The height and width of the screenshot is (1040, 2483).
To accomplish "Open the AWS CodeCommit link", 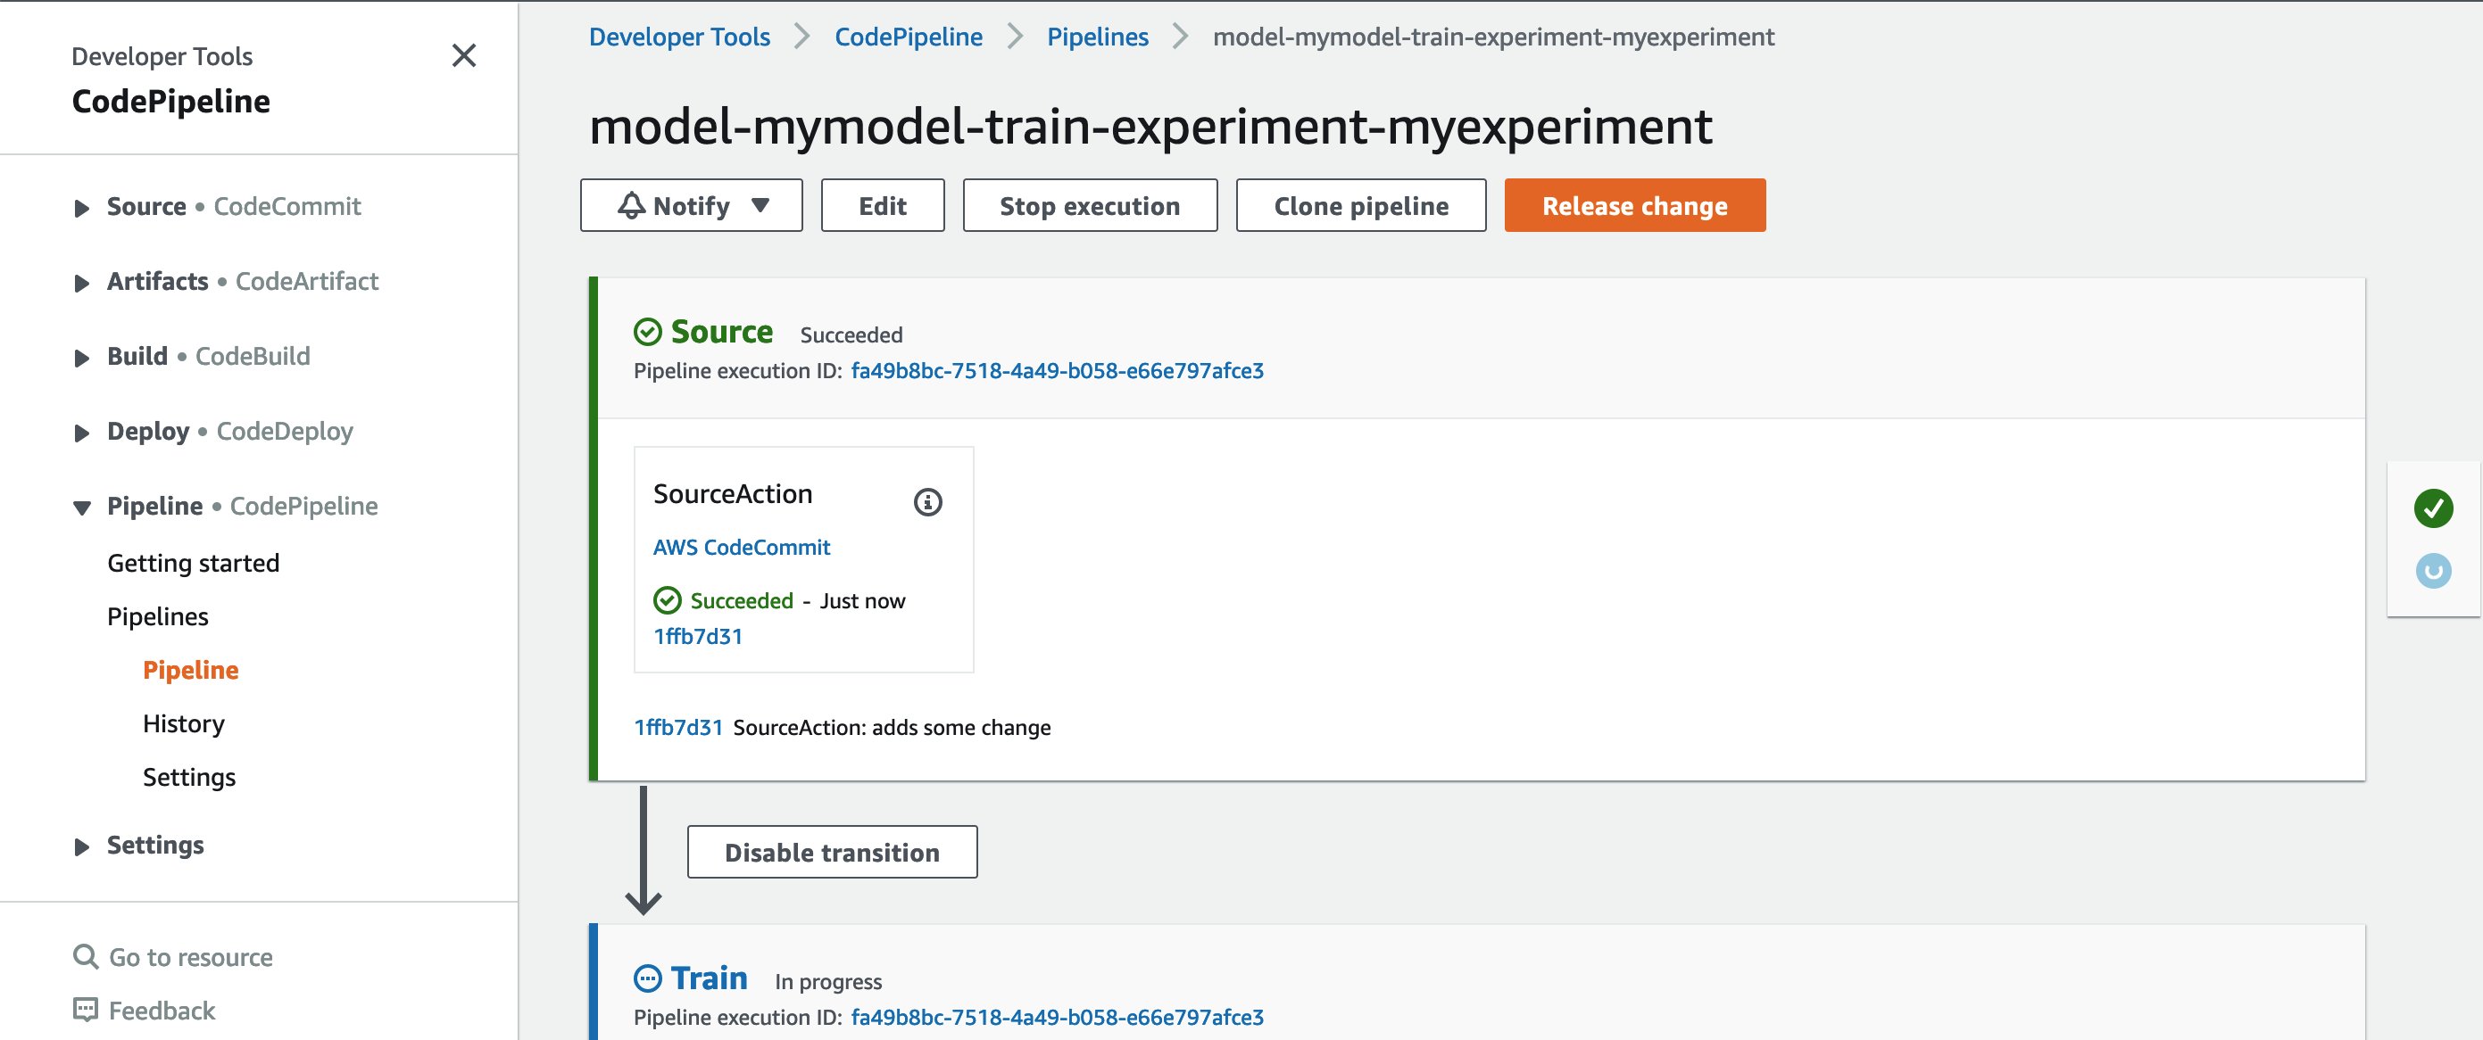I will tap(741, 547).
